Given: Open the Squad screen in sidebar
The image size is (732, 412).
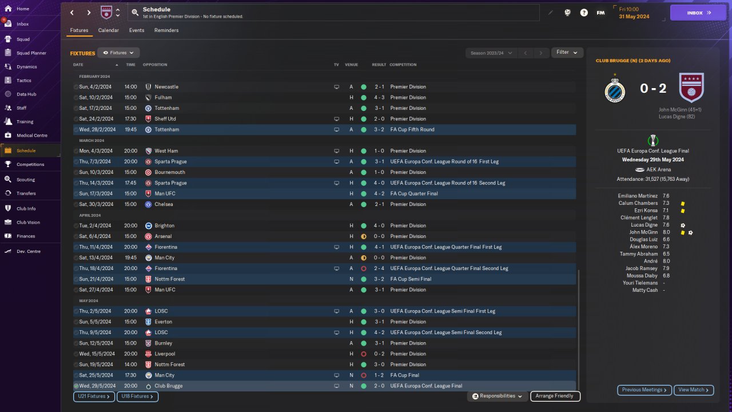Looking at the screenshot, I should click(30, 39).
